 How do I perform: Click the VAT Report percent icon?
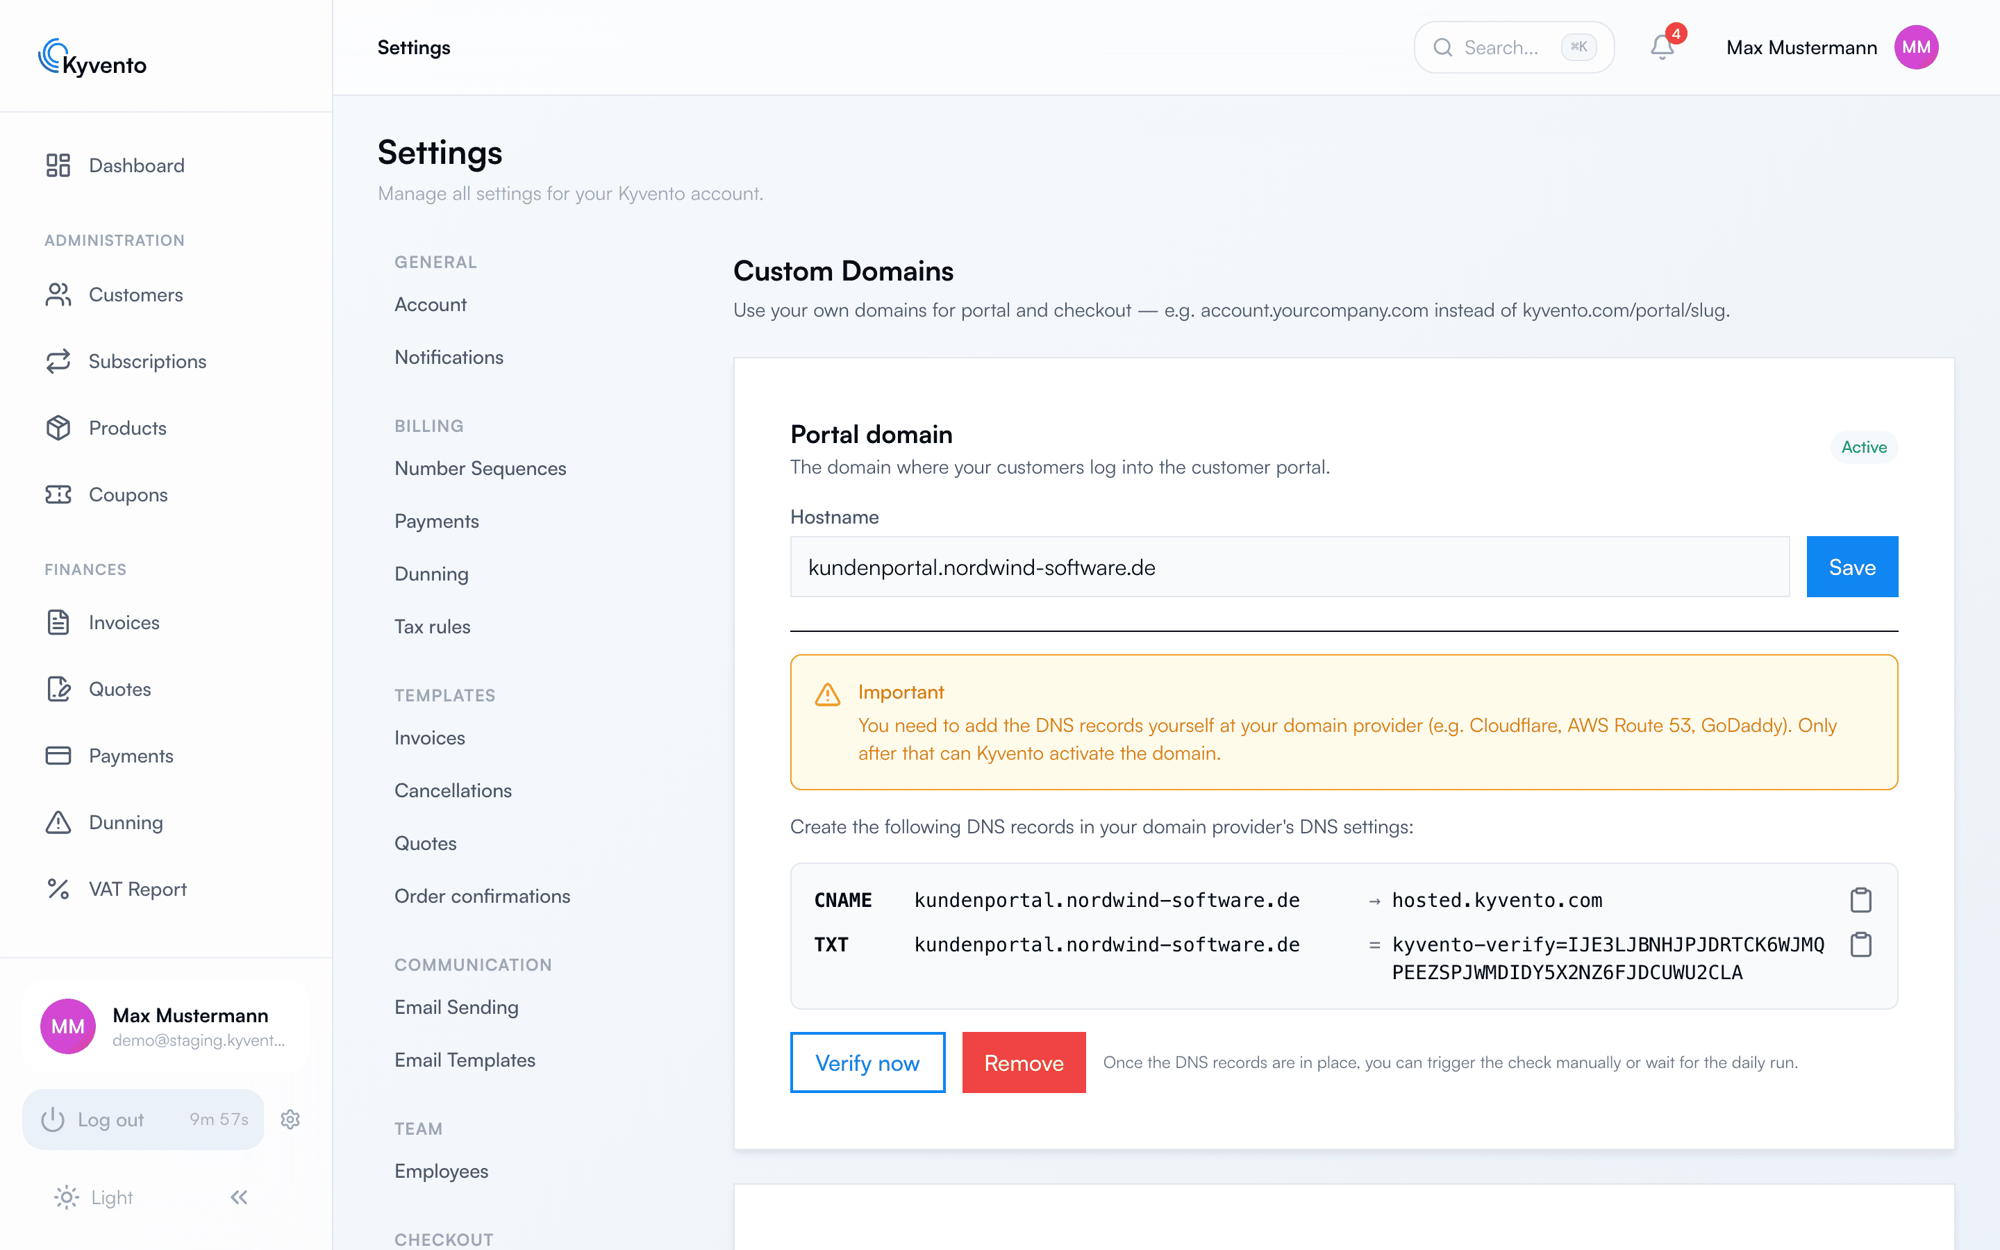click(x=58, y=889)
